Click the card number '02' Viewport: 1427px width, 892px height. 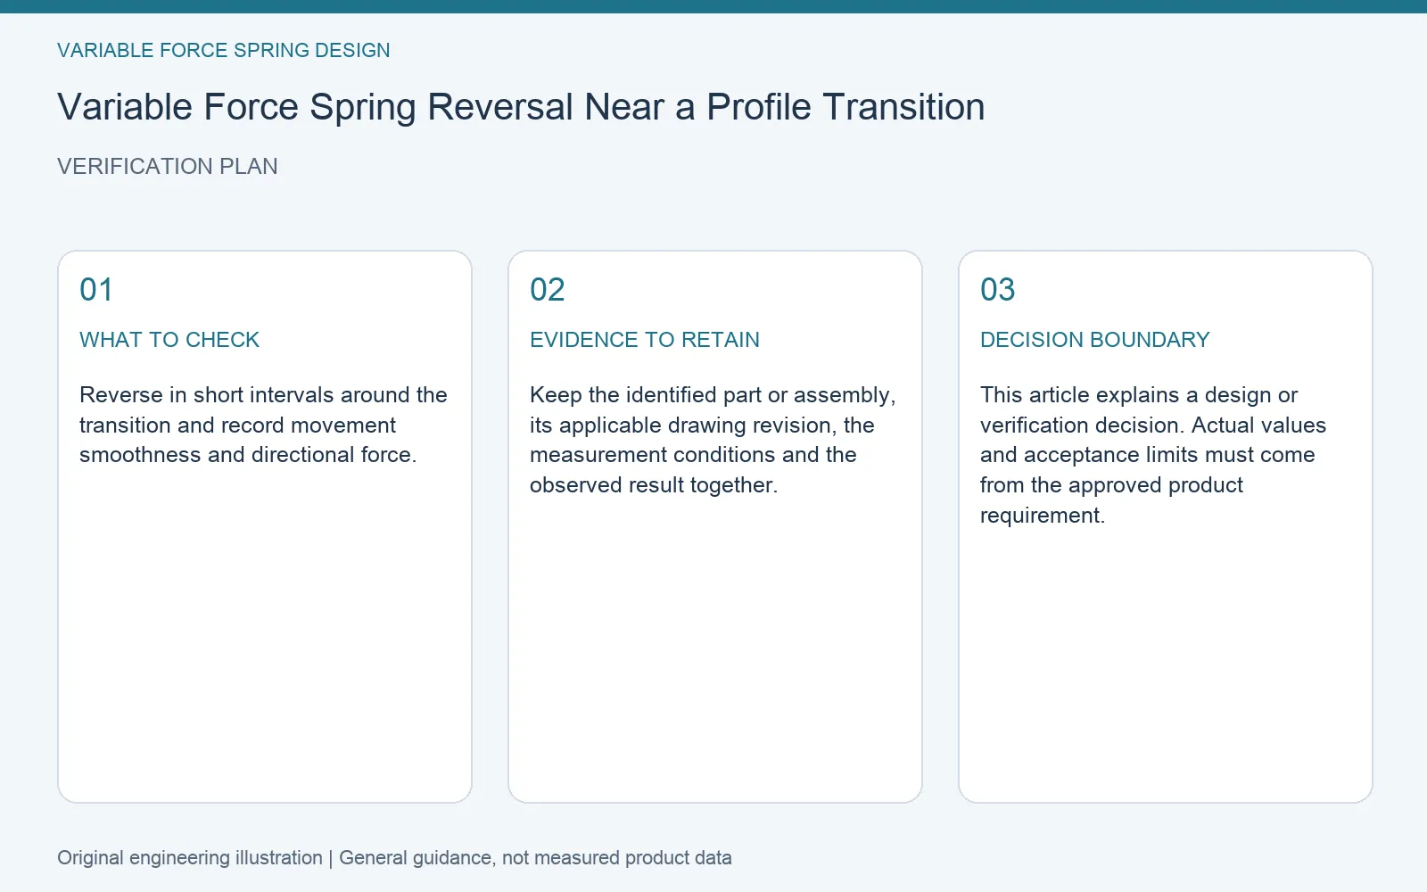coord(548,290)
